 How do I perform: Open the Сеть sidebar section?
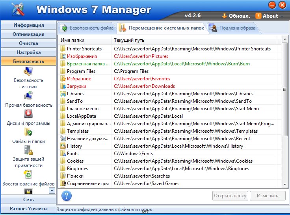tap(28, 200)
